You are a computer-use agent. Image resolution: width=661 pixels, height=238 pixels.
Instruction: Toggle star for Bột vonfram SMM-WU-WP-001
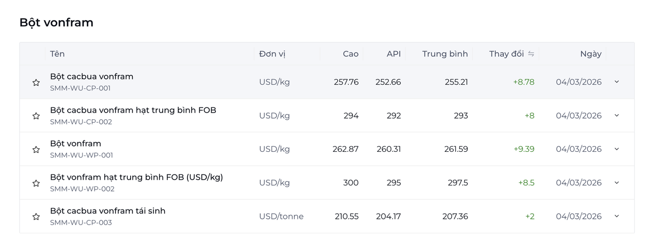(36, 150)
